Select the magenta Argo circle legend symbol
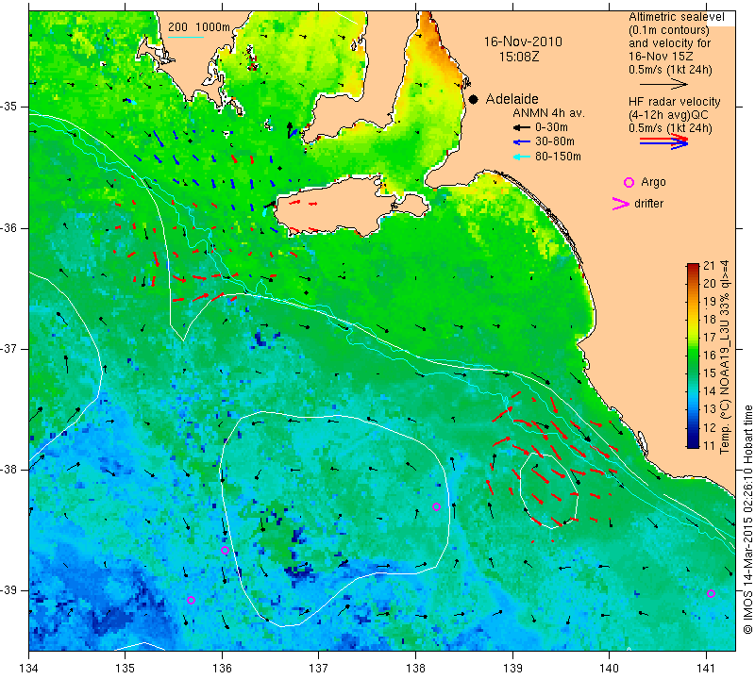The height and width of the screenshot is (679, 755). 629,182
